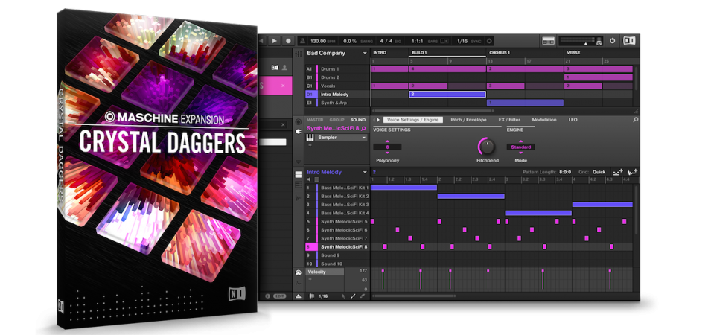Open the Sampler plug-in dropdown
This screenshot has width=708, height=335.
(342, 138)
